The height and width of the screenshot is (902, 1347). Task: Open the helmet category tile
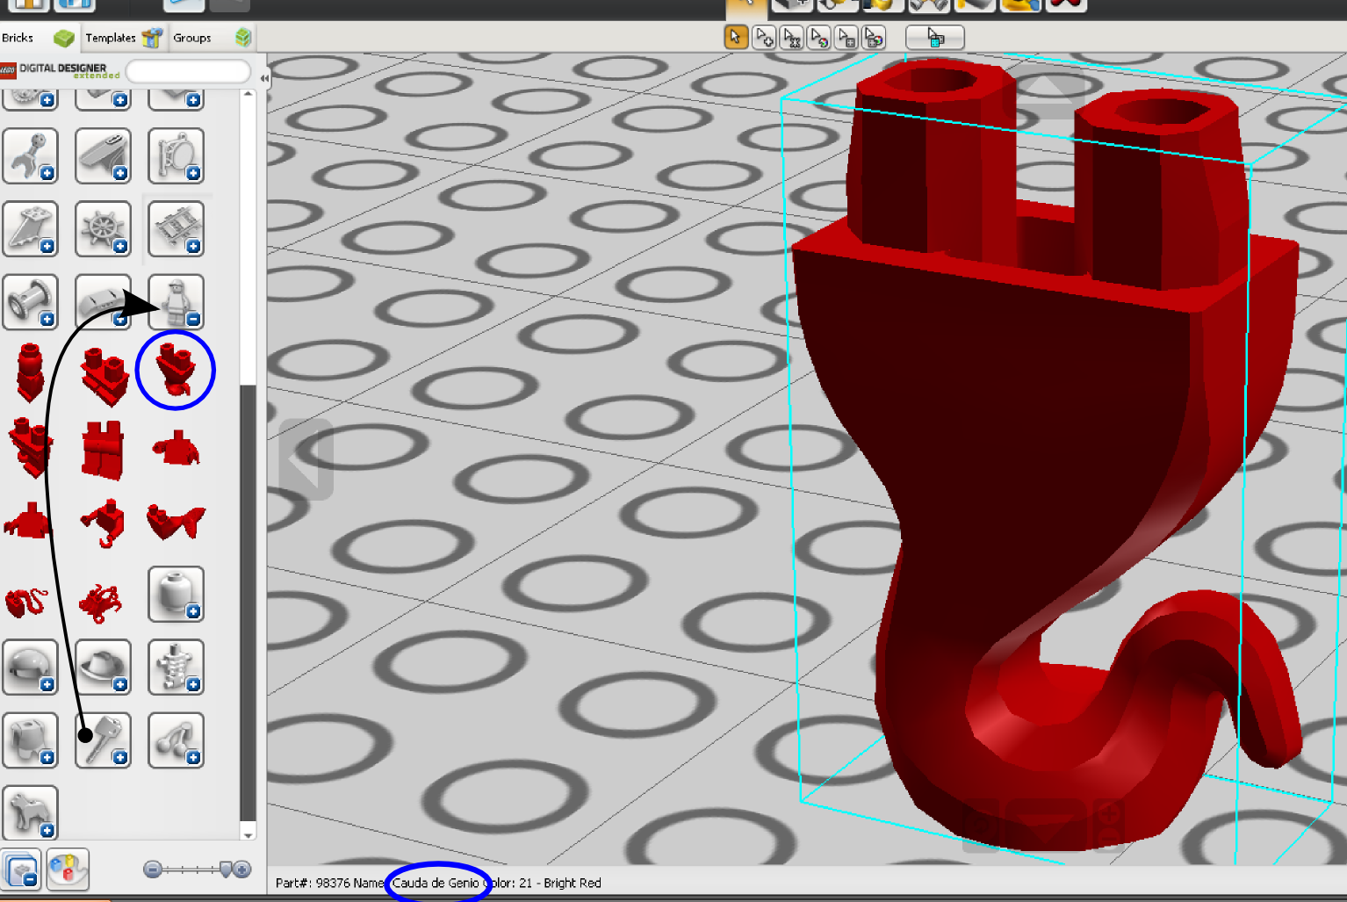(31, 667)
